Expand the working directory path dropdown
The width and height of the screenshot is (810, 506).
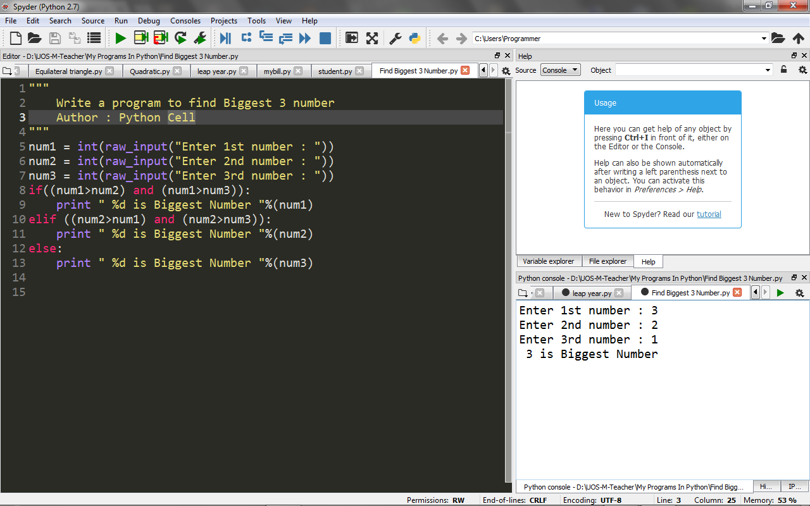[763, 38]
